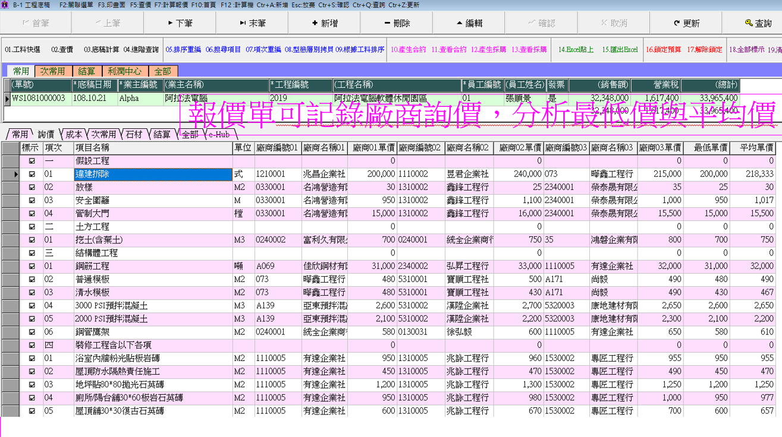The height and width of the screenshot is (437, 782).
Task: Toggle the 管制大門 row checkbox
Action: tap(32, 213)
